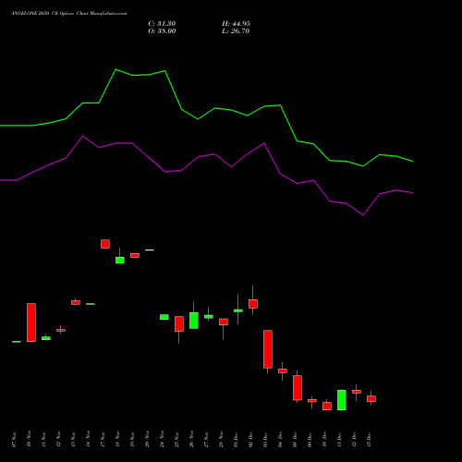The width and height of the screenshot is (462, 462).
Task: Select the close value C: 31.30
Action: click(x=162, y=24)
